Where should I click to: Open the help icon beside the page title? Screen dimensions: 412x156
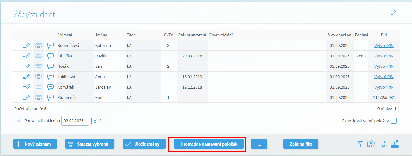[393, 13]
